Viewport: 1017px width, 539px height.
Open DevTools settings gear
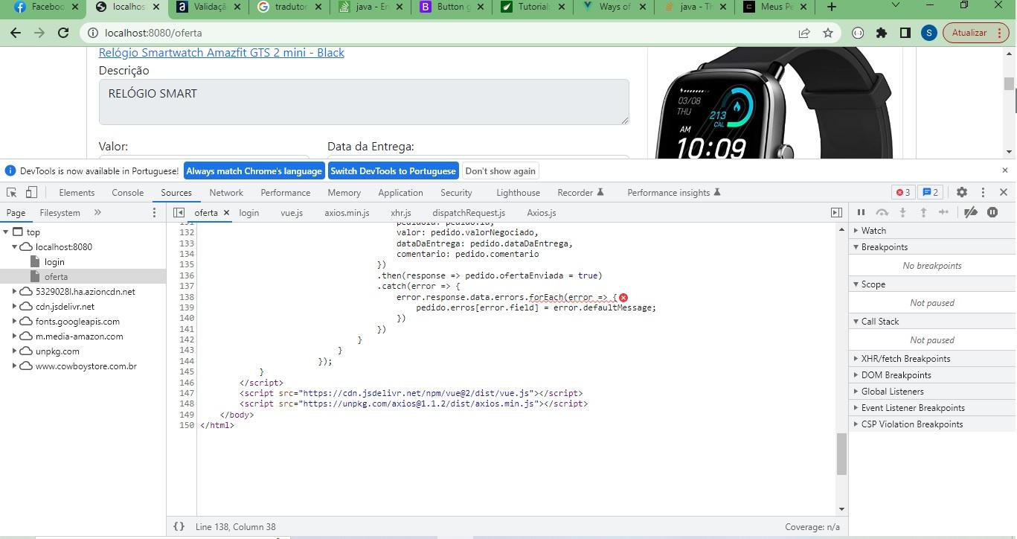tap(962, 192)
